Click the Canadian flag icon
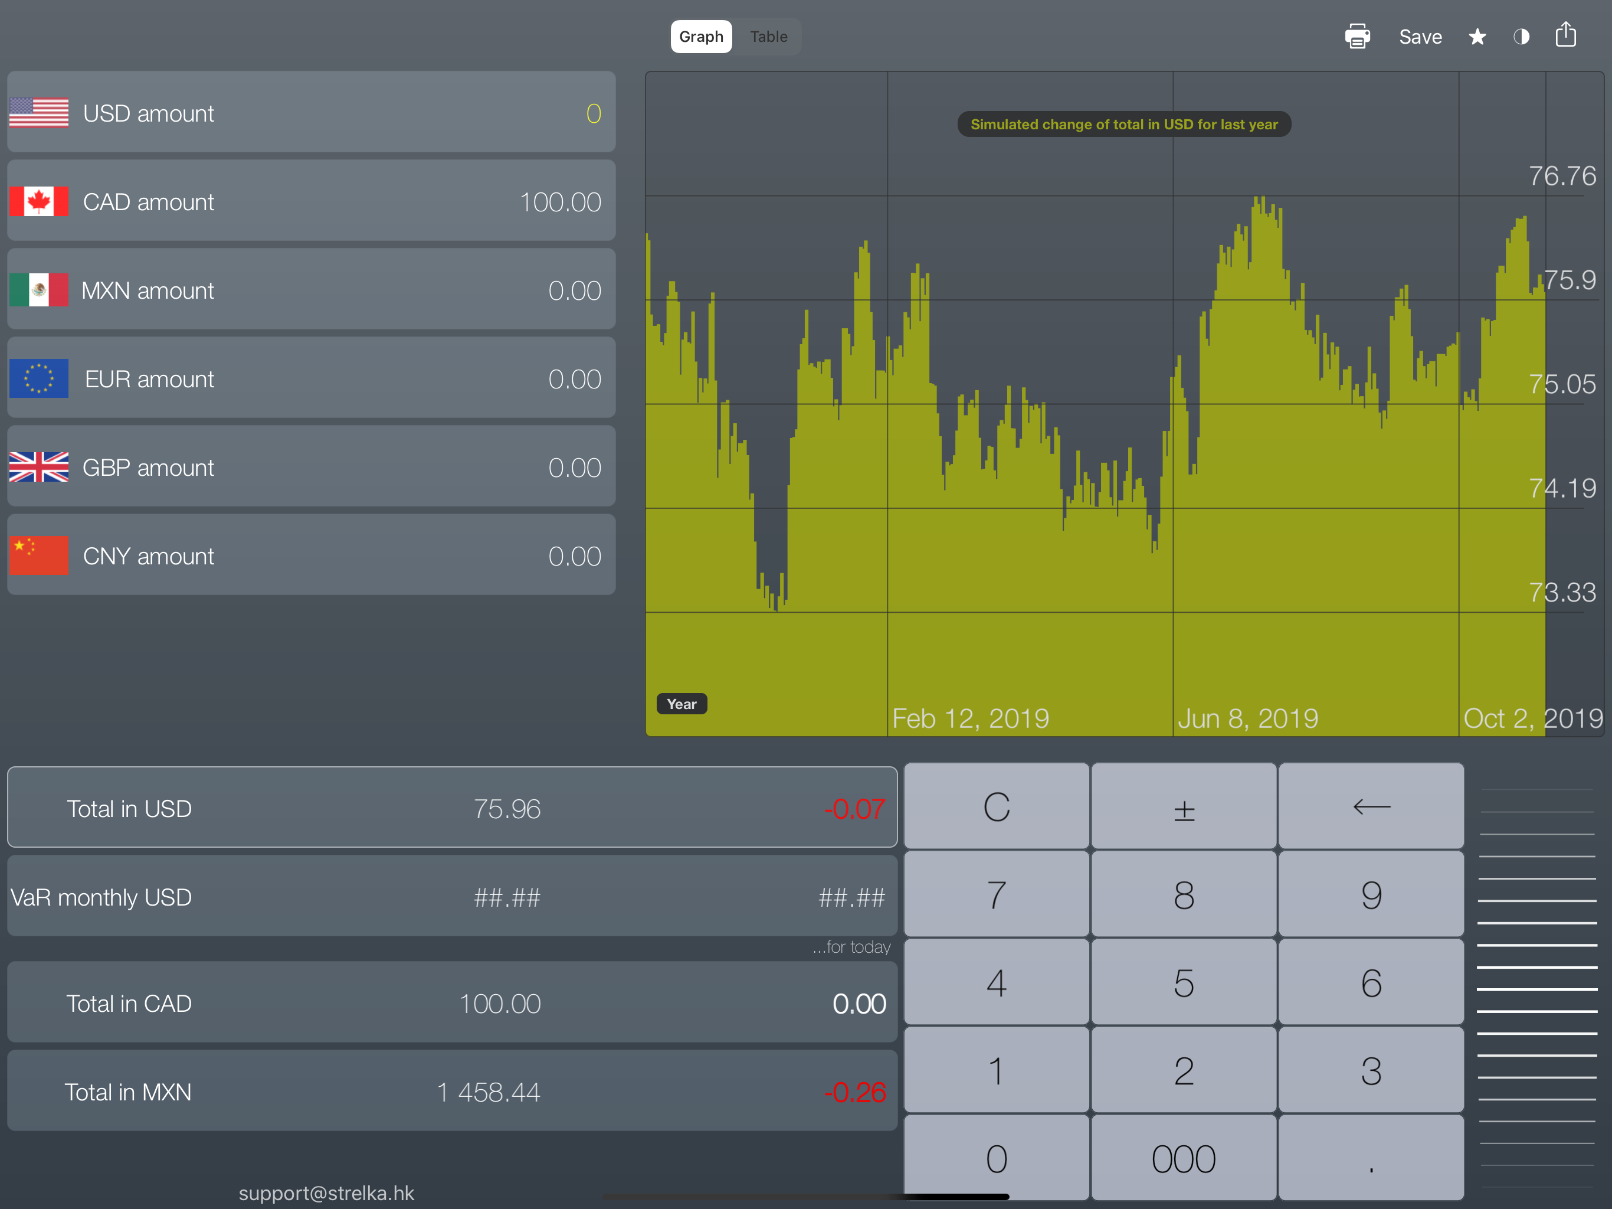 (40, 201)
